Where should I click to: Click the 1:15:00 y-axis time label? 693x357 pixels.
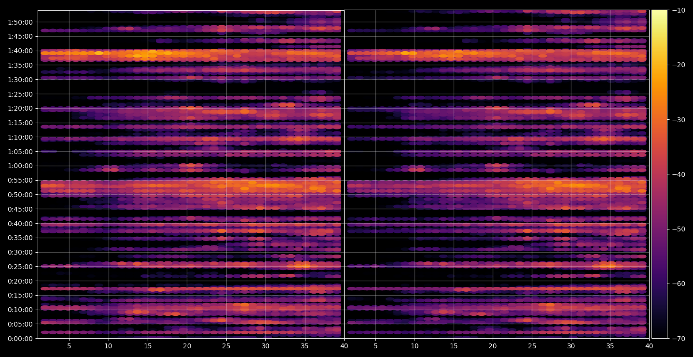click(20, 123)
